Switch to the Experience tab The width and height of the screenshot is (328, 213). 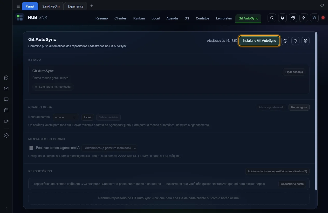(76, 6)
